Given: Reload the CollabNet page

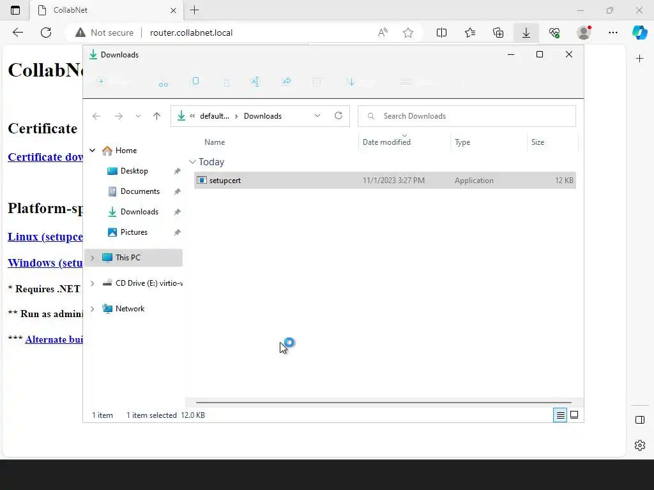Looking at the screenshot, I should (46, 33).
